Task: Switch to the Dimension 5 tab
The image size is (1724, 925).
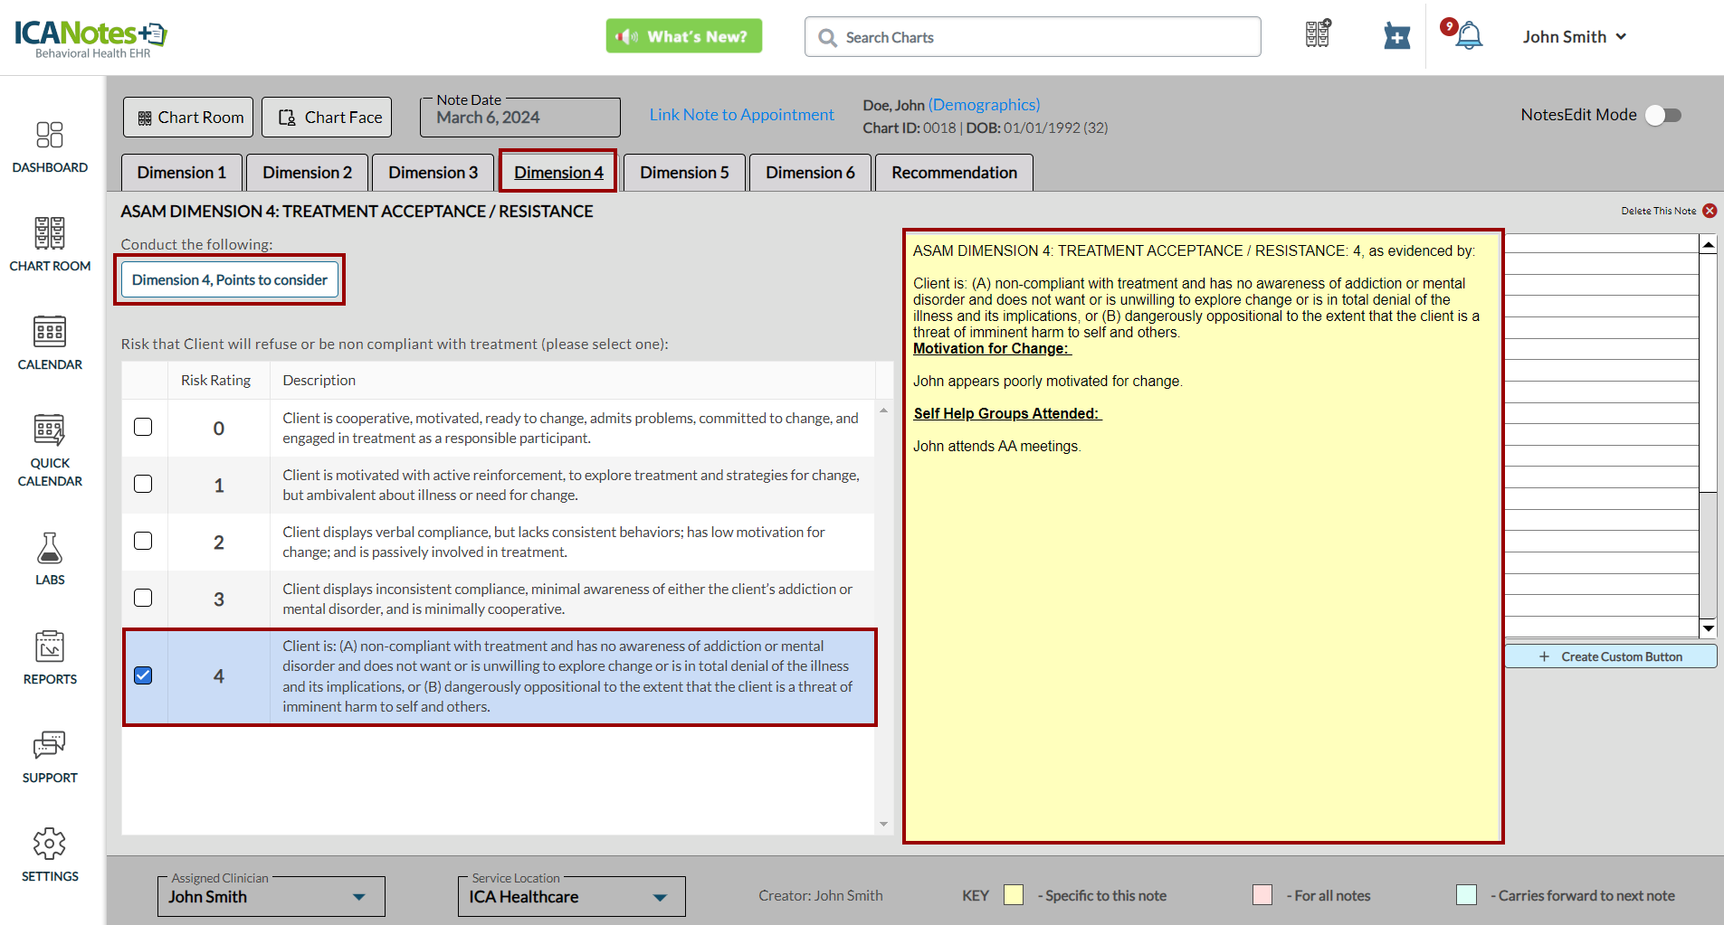Action: coord(684,173)
